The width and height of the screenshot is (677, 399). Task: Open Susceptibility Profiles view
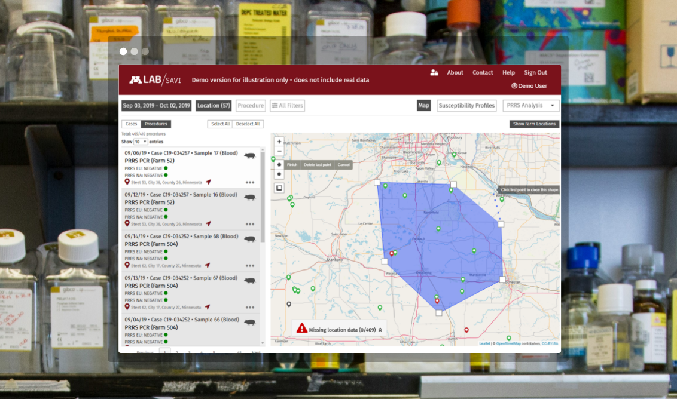466,105
